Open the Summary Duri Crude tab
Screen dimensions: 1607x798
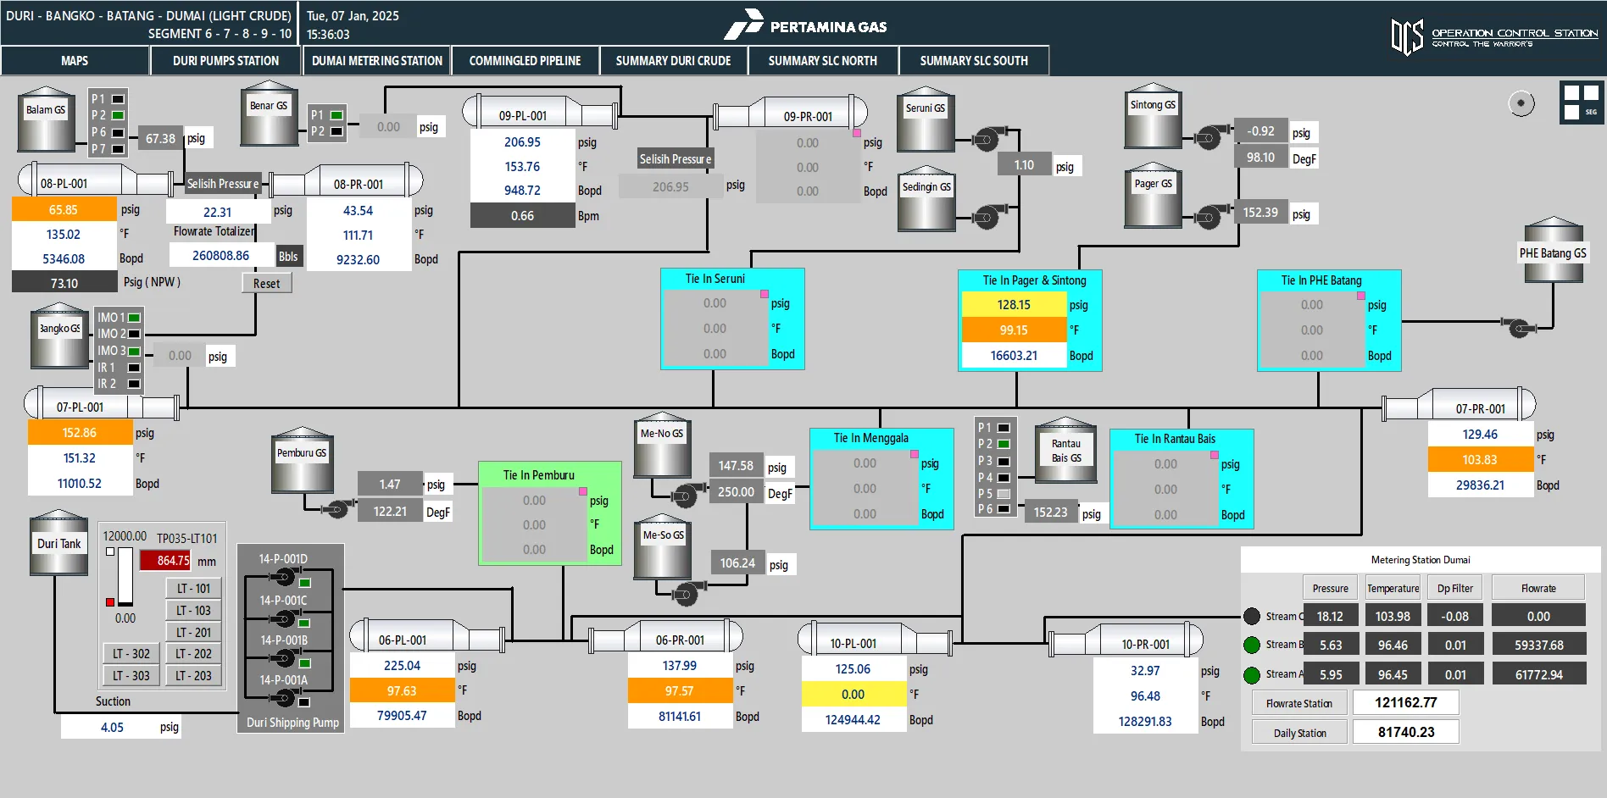(x=673, y=61)
